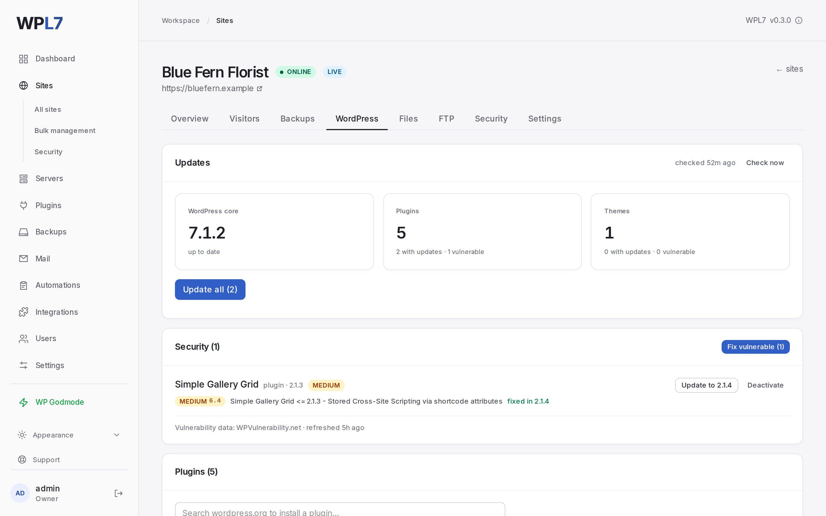Deactivate Simple Gallery Grid plugin
Viewport: 826px width, 516px height.
[x=765, y=385]
